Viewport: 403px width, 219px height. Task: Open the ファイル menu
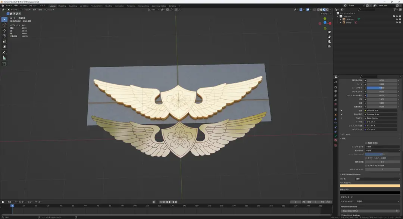(x=9, y=5)
